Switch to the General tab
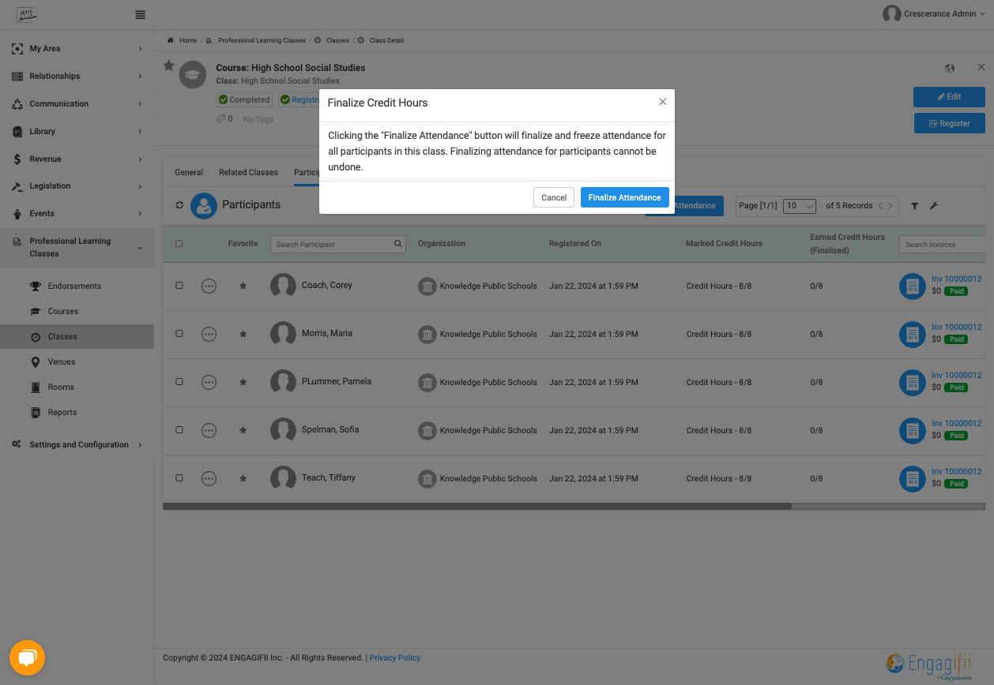The image size is (994, 685). (x=189, y=172)
